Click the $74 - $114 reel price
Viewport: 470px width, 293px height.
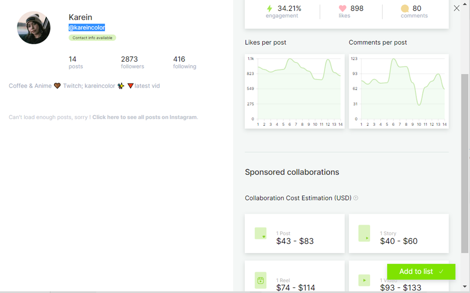click(x=295, y=288)
